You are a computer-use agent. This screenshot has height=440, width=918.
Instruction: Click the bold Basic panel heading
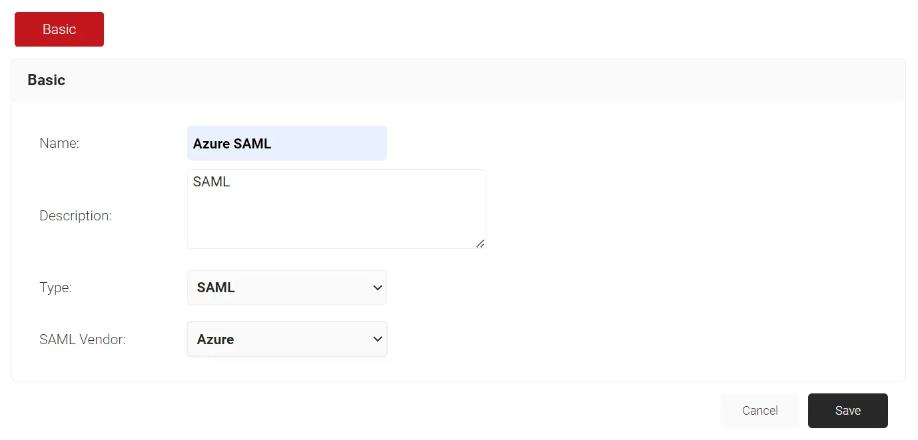46,80
